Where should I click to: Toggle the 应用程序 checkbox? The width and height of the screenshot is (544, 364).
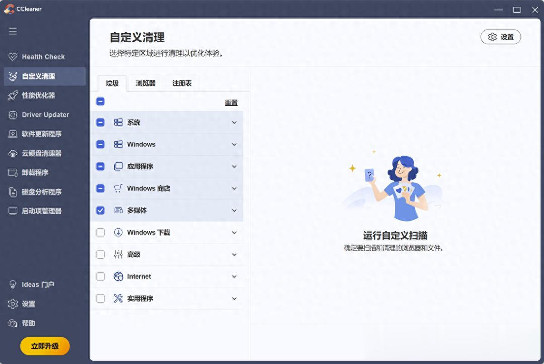[101, 166]
